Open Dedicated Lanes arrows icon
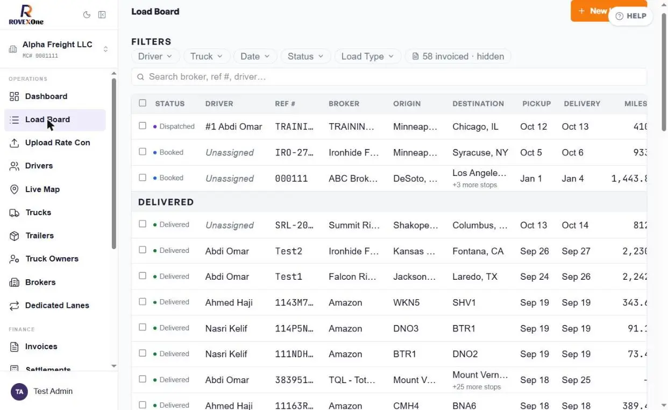Image resolution: width=668 pixels, height=410 pixels. pos(15,306)
